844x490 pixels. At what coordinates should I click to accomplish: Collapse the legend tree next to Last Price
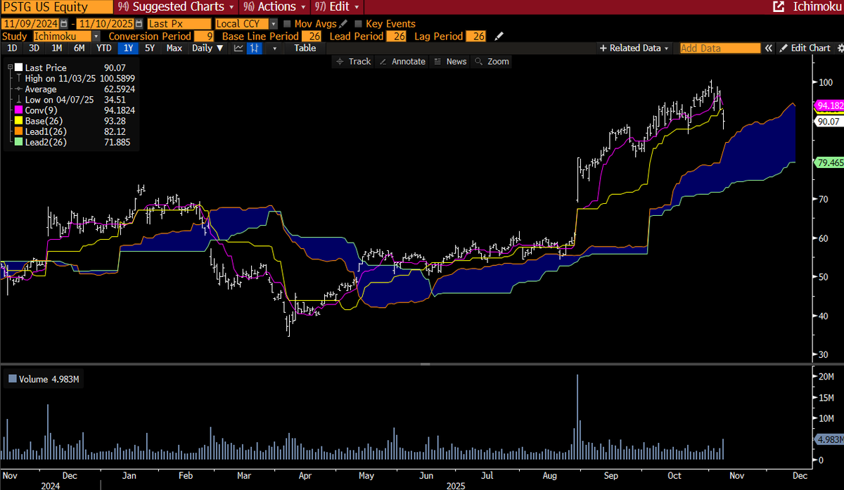(x=10, y=67)
